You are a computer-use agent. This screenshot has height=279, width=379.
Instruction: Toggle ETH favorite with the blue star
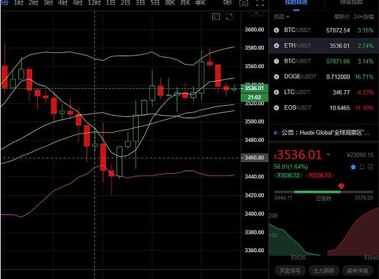[x=353, y=167]
